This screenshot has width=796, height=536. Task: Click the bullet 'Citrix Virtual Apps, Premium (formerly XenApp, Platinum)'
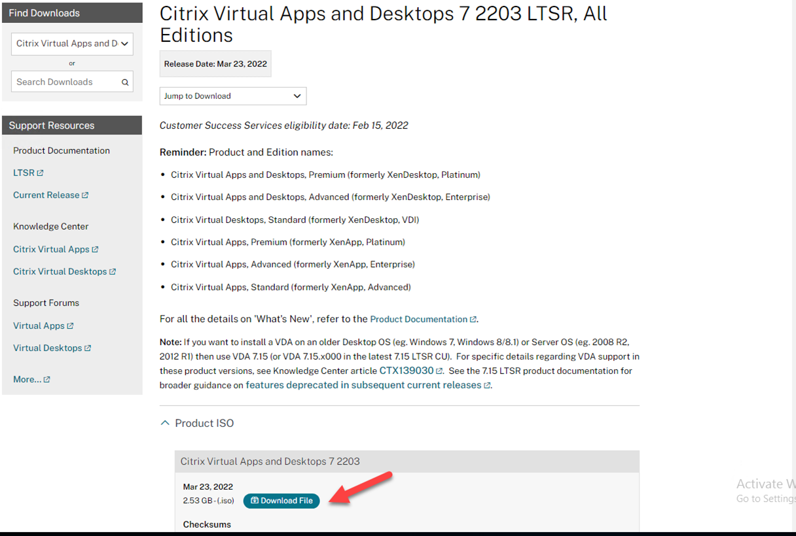[x=288, y=243]
